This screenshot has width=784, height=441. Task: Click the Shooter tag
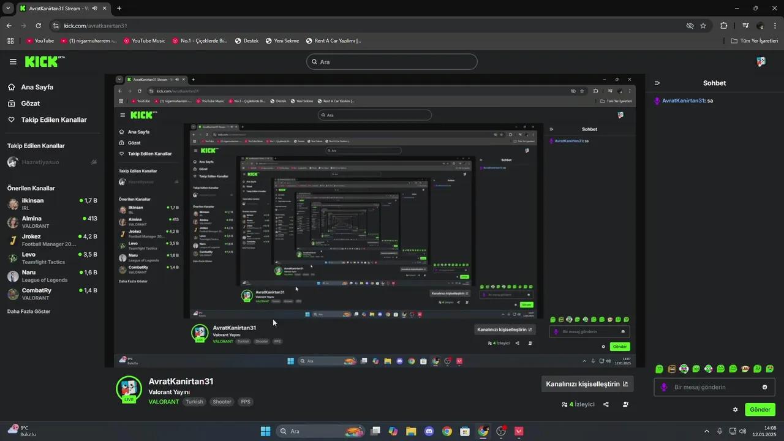click(222, 402)
